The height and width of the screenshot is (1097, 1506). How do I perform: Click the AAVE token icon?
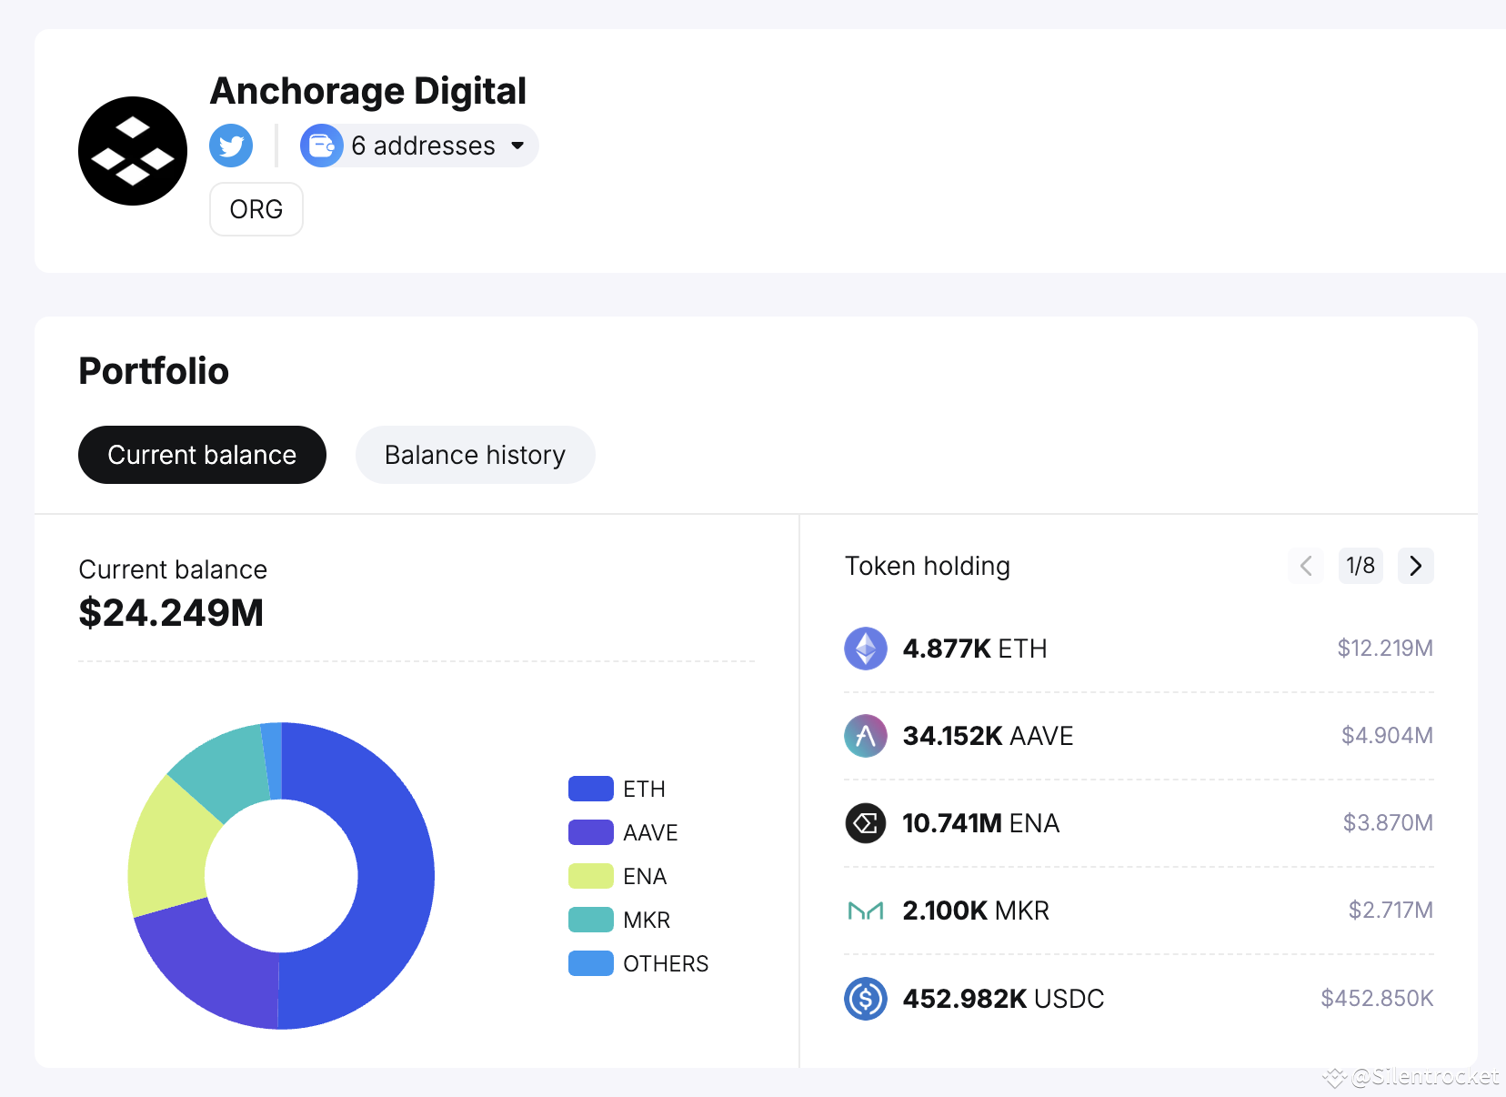point(865,736)
